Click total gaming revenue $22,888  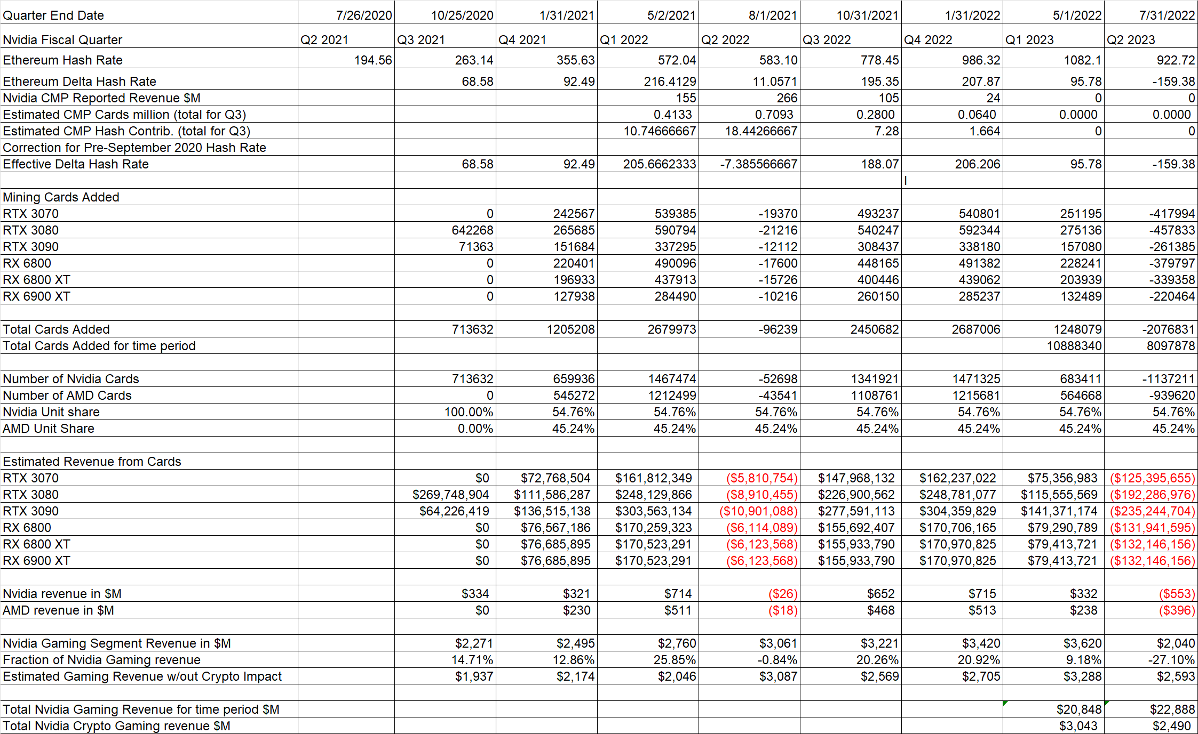coord(1151,709)
